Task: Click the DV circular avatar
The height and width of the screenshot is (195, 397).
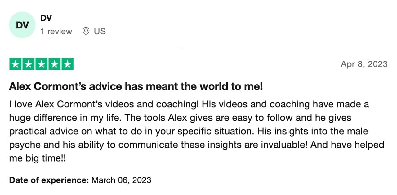Action: pyautogui.click(x=22, y=25)
